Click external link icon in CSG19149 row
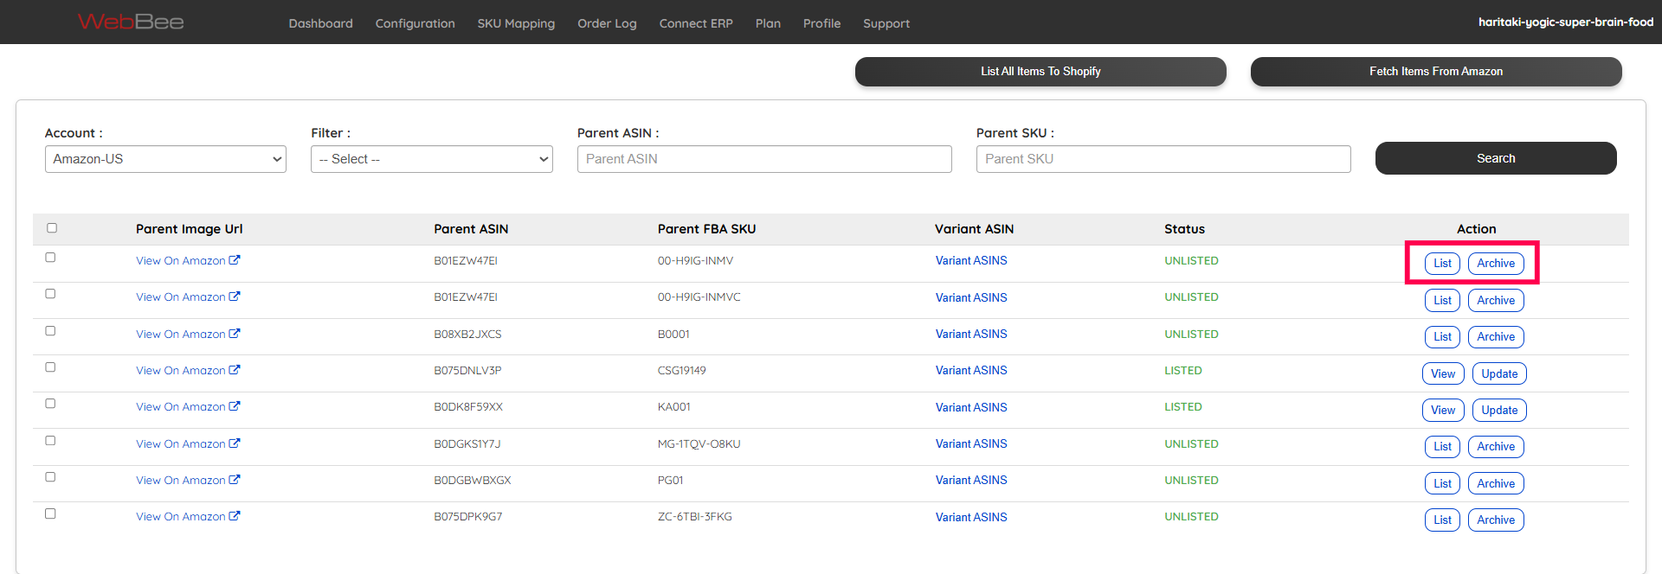 235,370
